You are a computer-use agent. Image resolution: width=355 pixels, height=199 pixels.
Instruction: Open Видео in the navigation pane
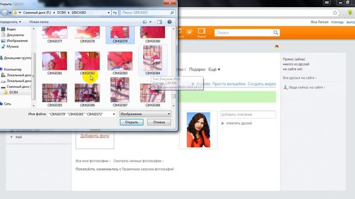11,29
